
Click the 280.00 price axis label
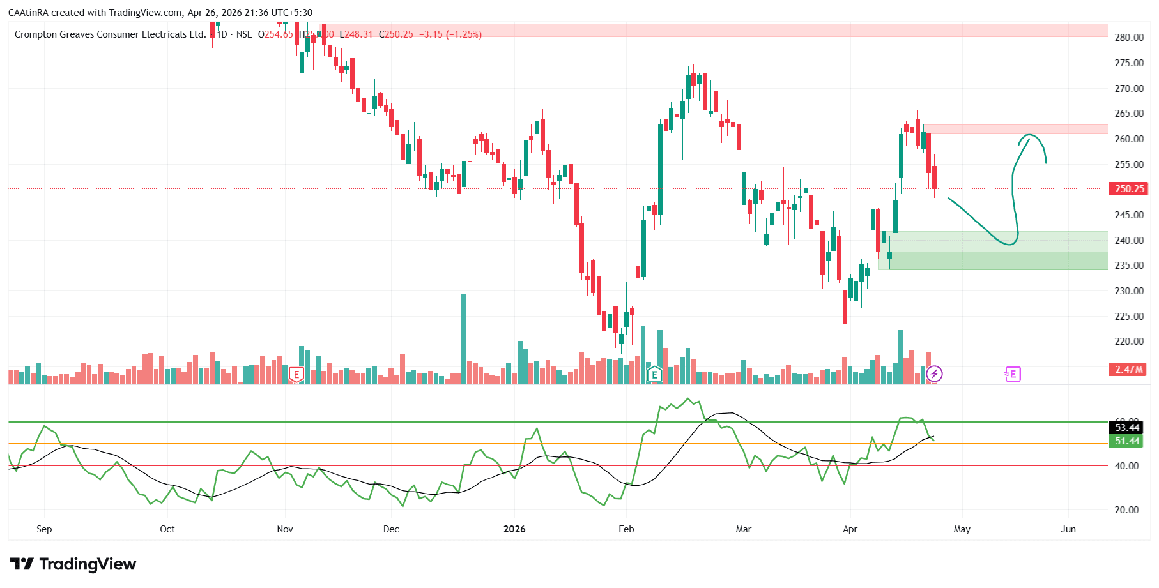coord(1129,38)
